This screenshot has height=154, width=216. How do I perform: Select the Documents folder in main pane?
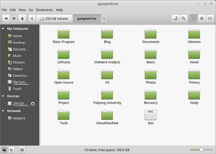click(x=151, y=36)
